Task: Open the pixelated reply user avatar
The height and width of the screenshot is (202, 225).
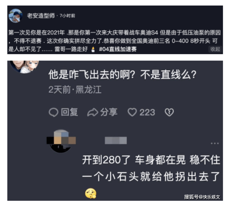Action: [x=61, y=141]
